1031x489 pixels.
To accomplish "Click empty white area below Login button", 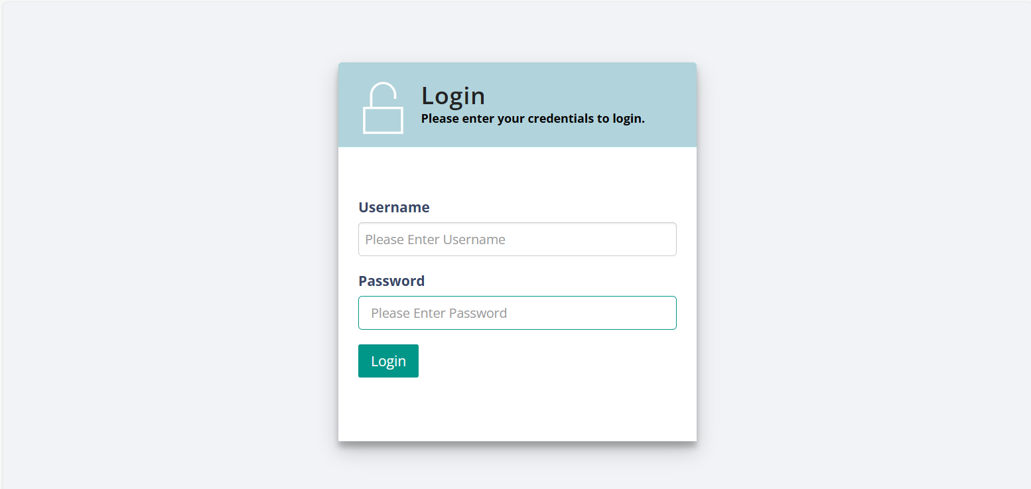I will pos(517,411).
